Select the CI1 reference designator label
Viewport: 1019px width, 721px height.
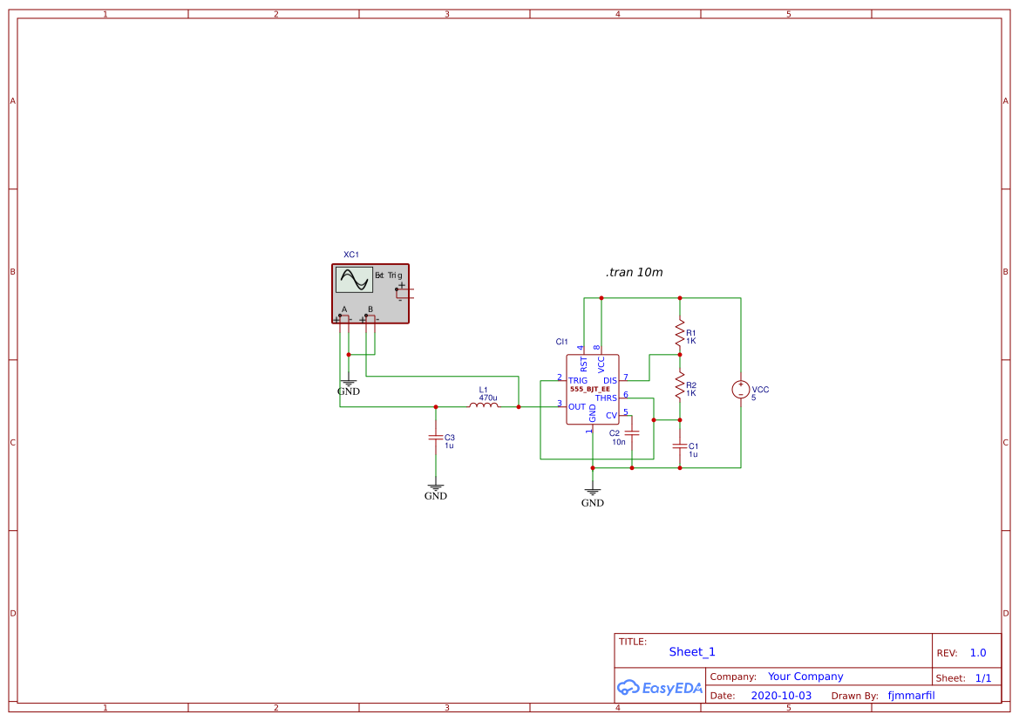pos(561,343)
